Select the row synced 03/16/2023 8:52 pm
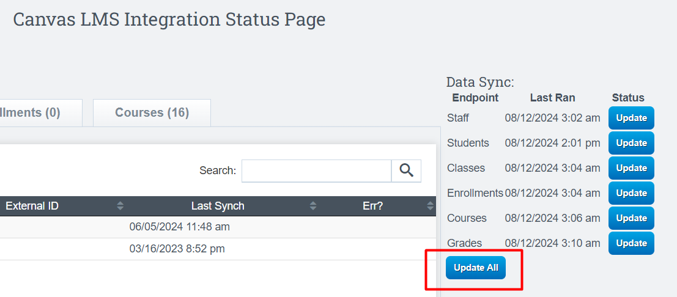Screen dimensions: 677x297 point(218,249)
